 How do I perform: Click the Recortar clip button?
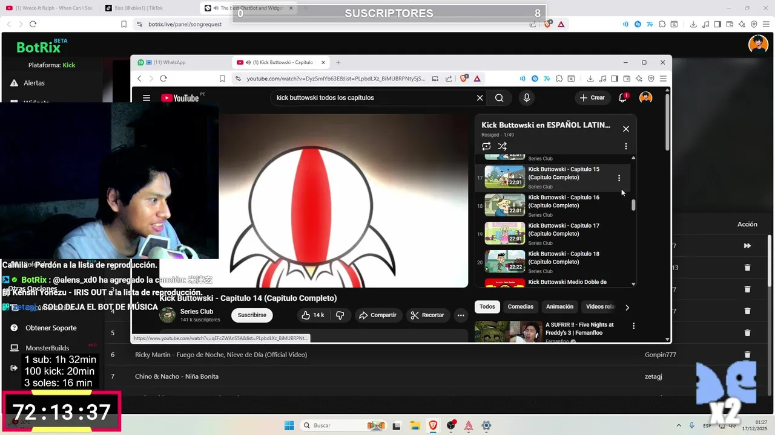(x=427, y=315)
